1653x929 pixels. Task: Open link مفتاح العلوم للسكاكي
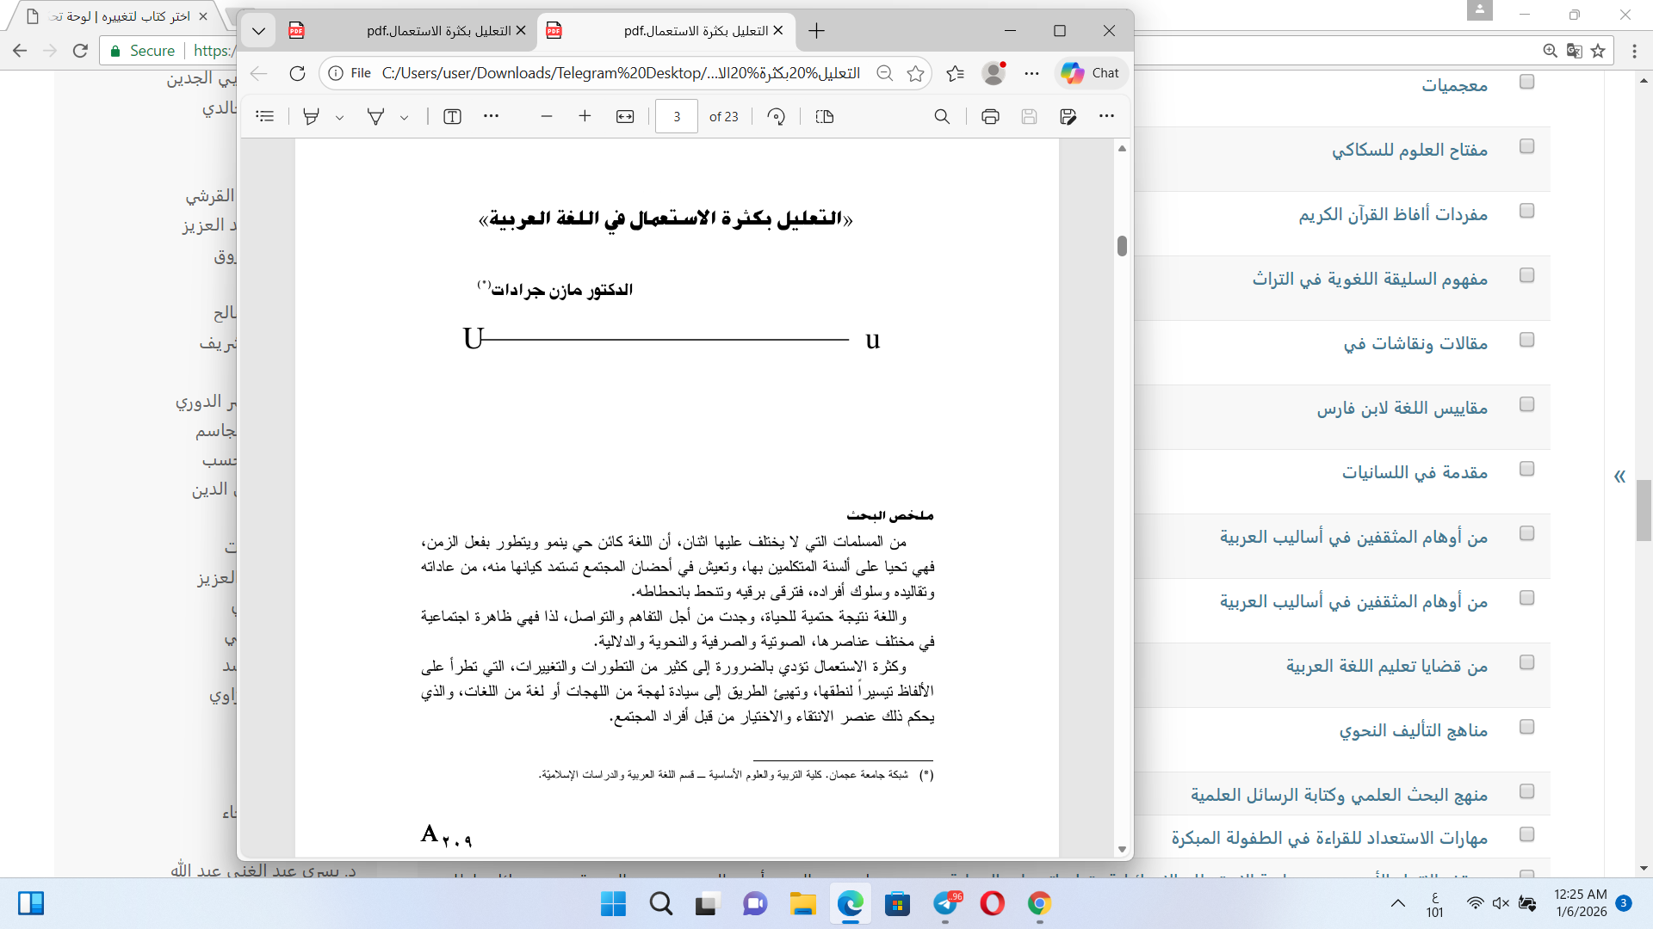pyautogui.click(x=1409, y=150)
